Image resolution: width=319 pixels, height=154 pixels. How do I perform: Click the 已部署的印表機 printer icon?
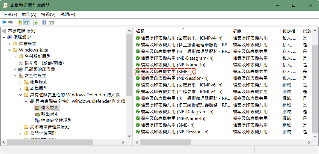tap(21, 70)
